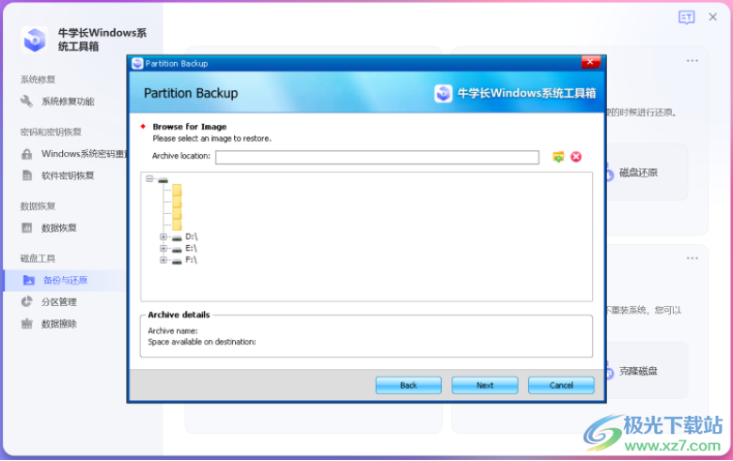Screen dimensions: 733x461
Task: Click the logo icon in the dialog title bar
Action: click(137, 64)
